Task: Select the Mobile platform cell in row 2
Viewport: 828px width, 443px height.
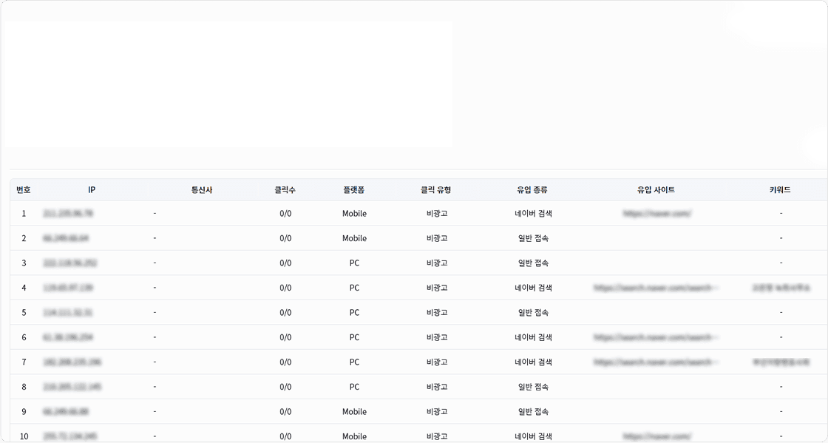Action: (354, 238)
